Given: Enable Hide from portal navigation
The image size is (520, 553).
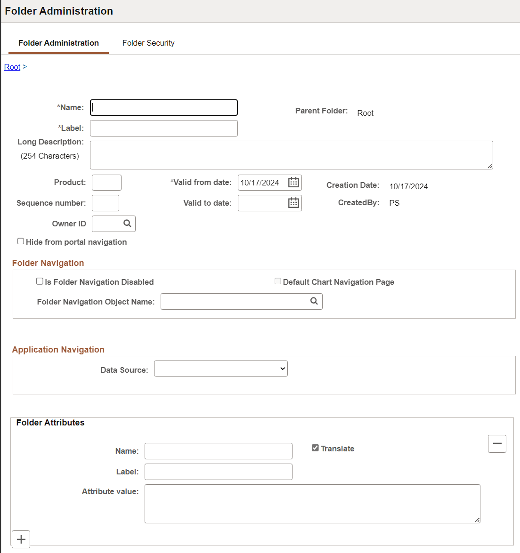Looking at the screenshot, I should pos(20,241).
